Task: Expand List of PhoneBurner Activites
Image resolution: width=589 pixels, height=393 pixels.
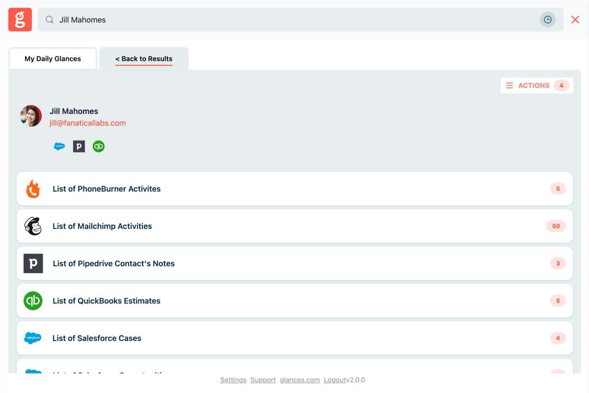Action: [x=294, y=189]
